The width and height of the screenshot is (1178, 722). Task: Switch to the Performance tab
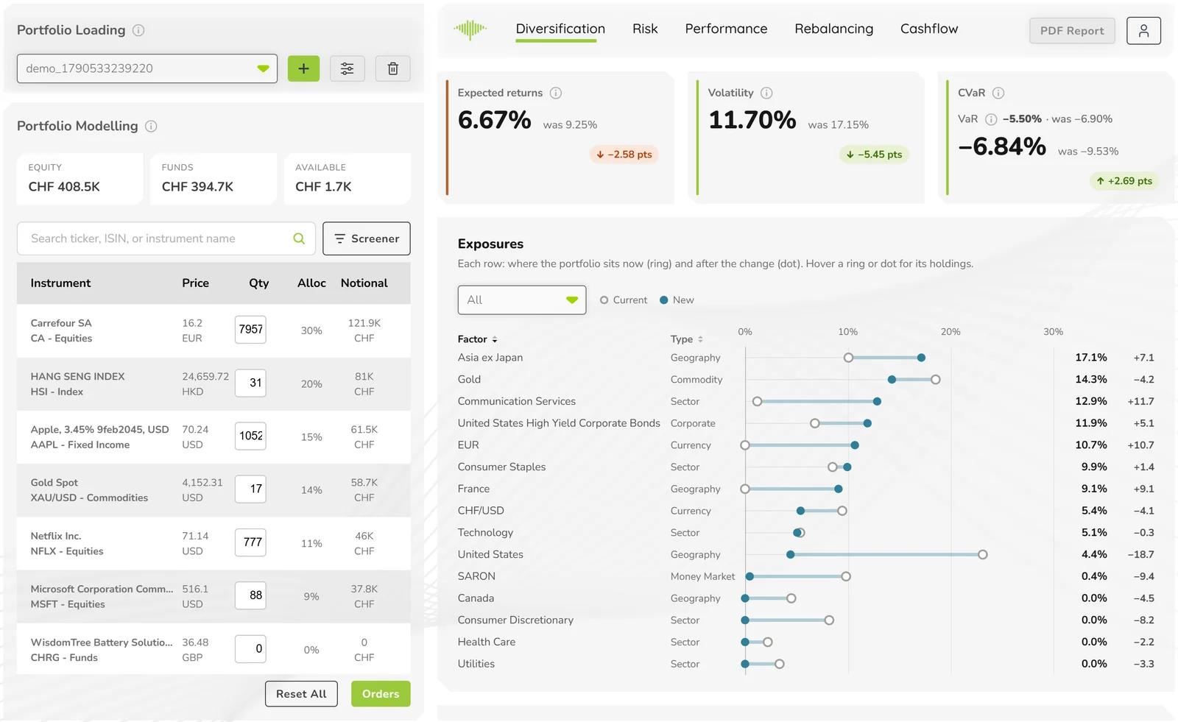726,29
